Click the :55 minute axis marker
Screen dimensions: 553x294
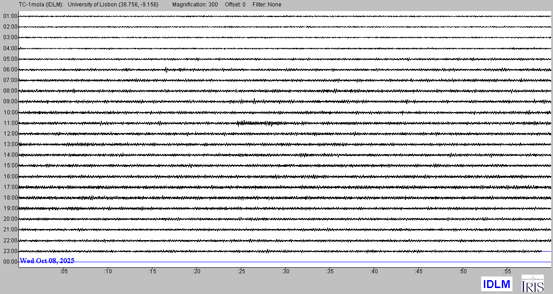pyautogui.click(x=507, y=271)
